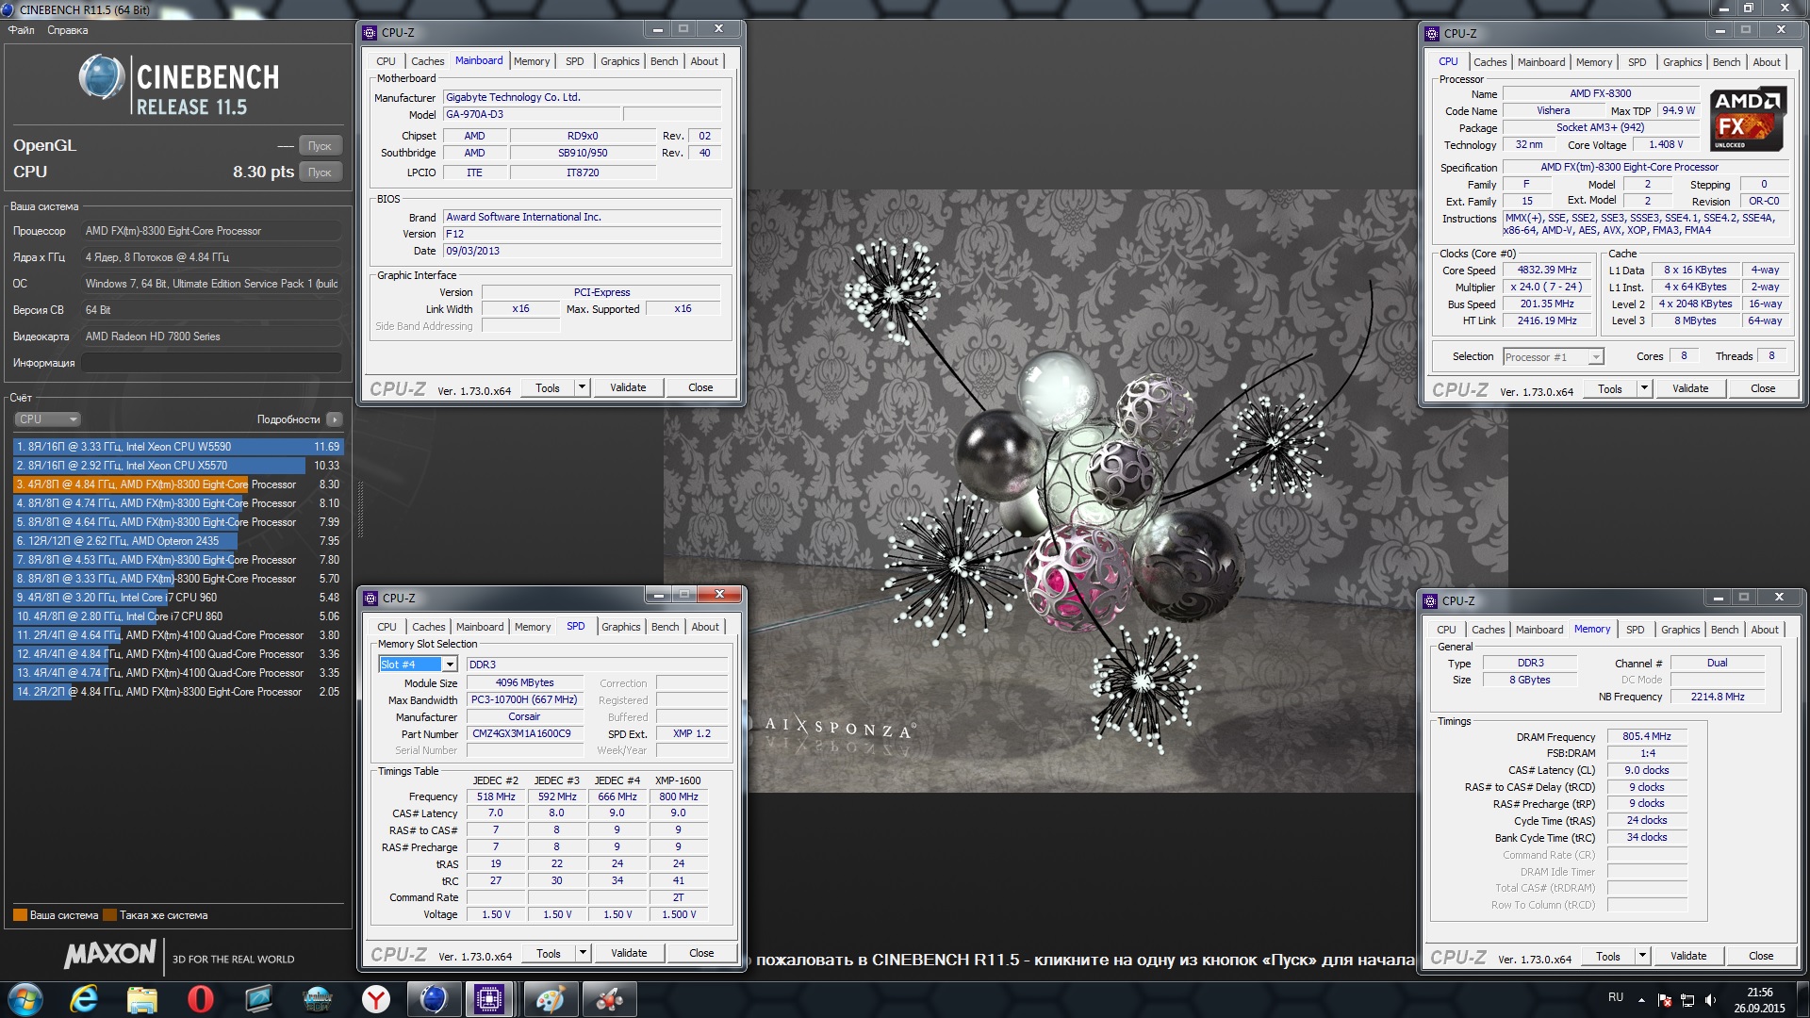1810x1018 pixels.
Task: Open the Файл menu in Cinebench
Action: 22,30
